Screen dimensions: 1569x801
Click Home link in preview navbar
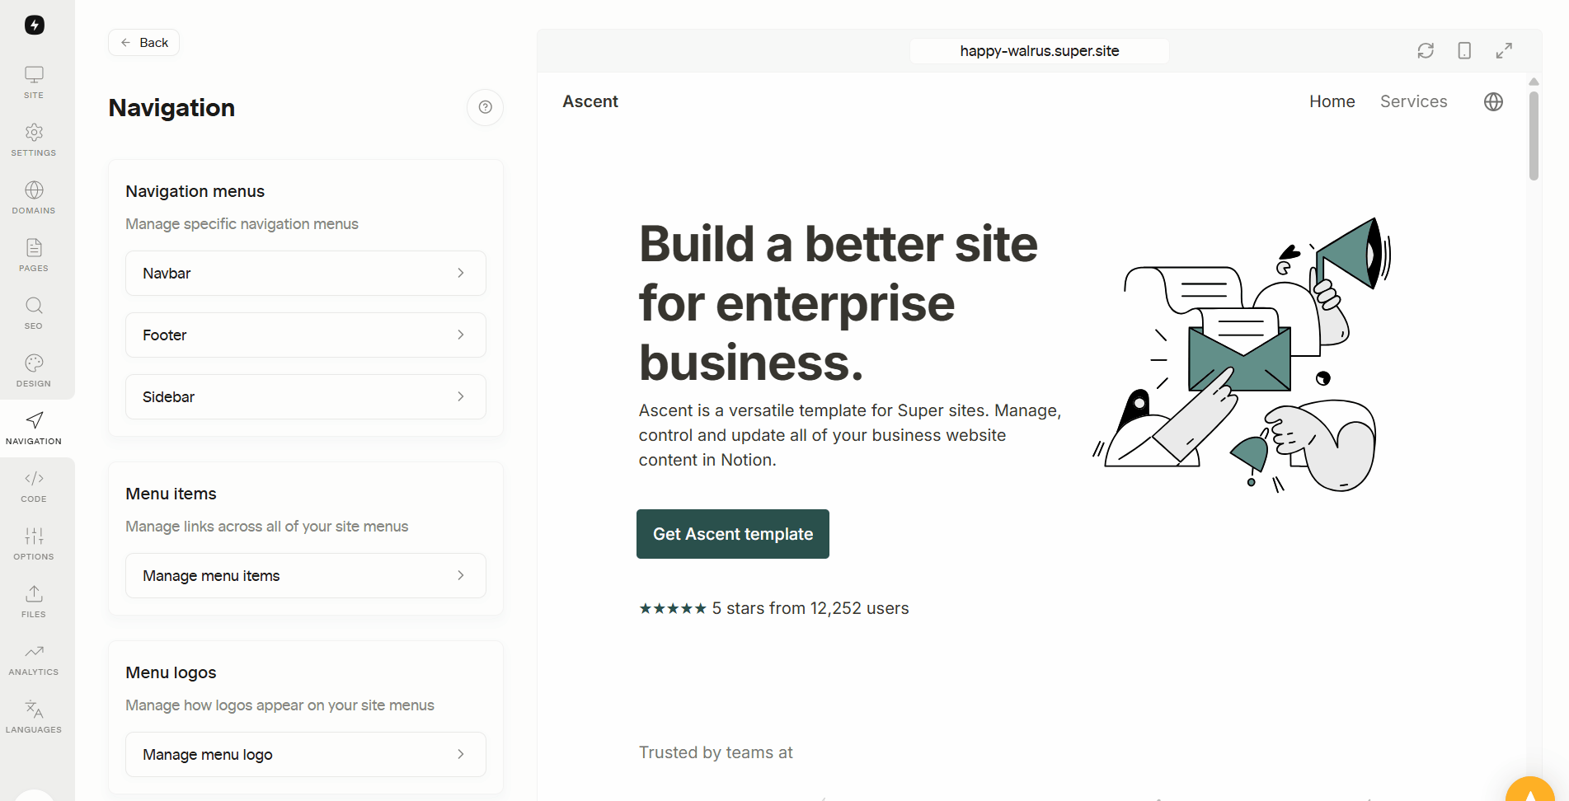click(x=1332, y=101)
